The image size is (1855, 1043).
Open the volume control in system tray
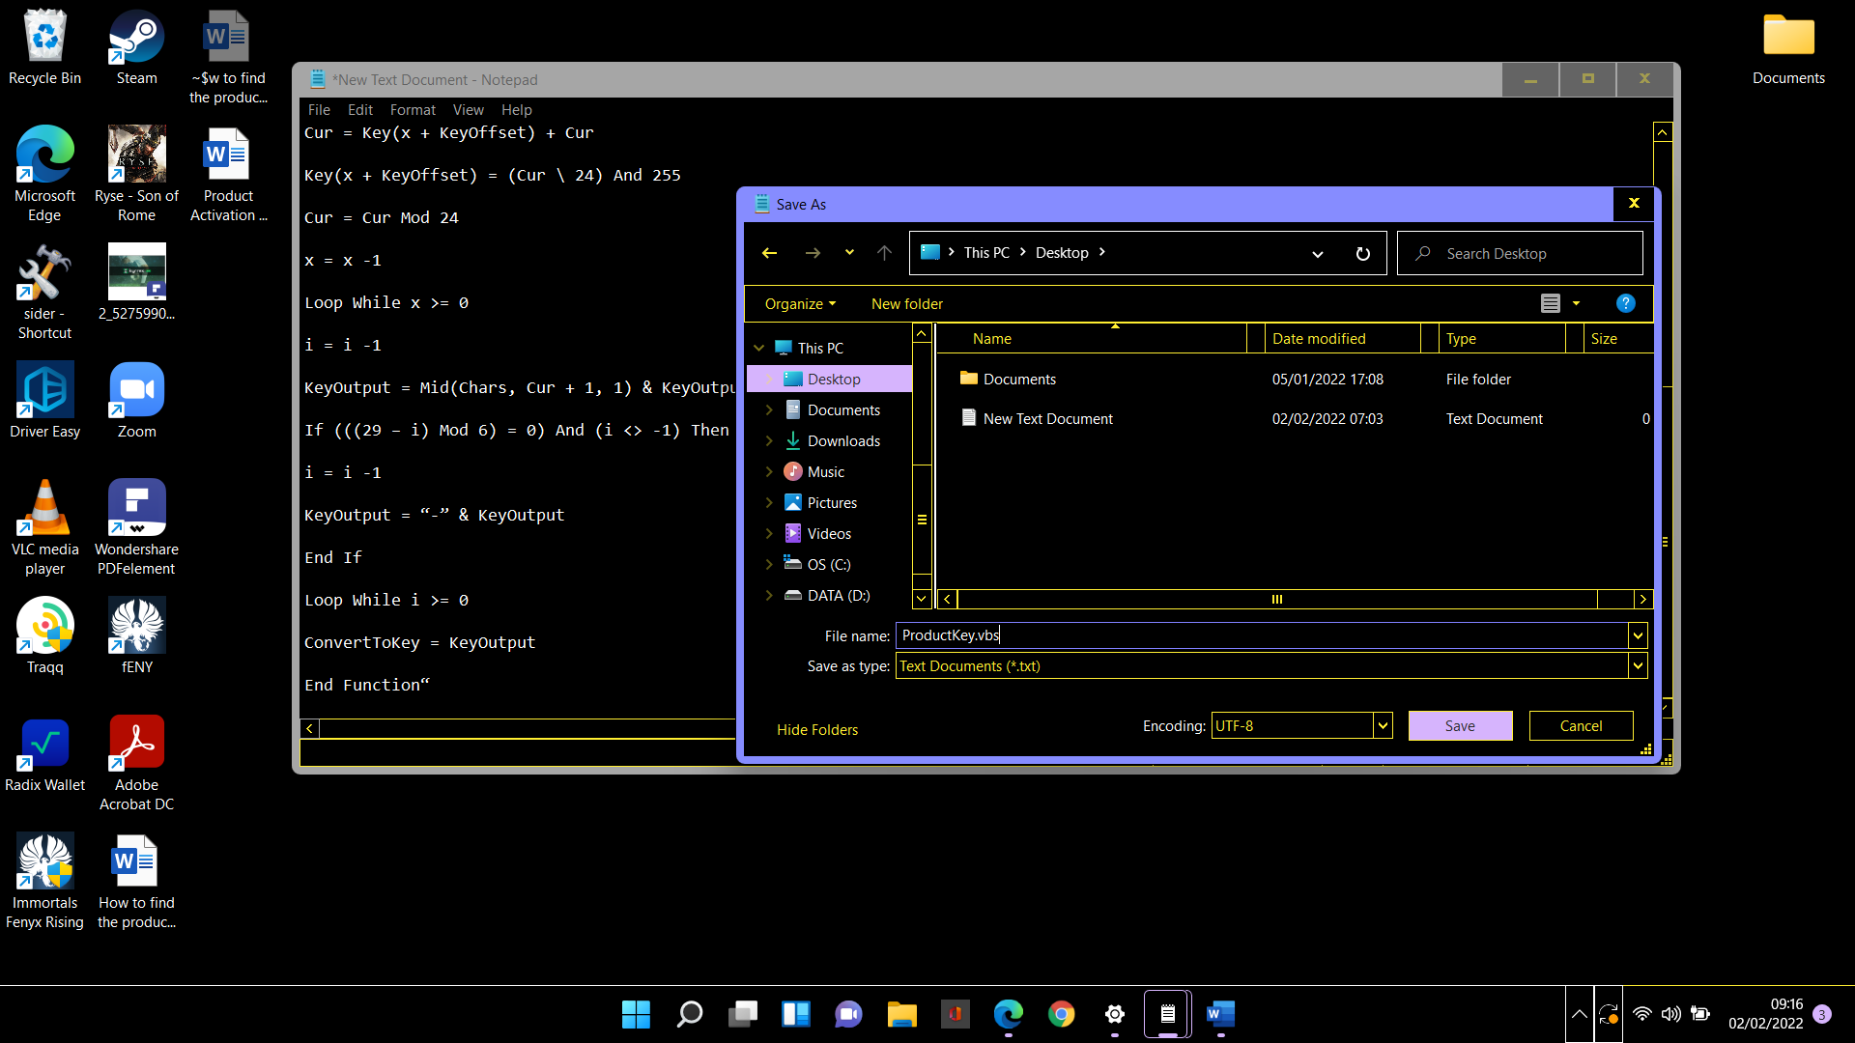tap(1671, 1014)
